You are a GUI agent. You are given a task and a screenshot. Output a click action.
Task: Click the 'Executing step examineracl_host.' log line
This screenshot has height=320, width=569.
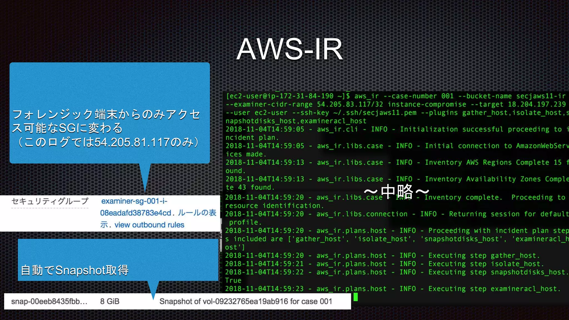tap(393, 289)
